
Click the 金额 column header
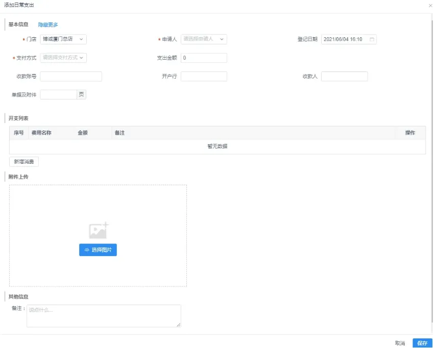(x=83, y=133)
